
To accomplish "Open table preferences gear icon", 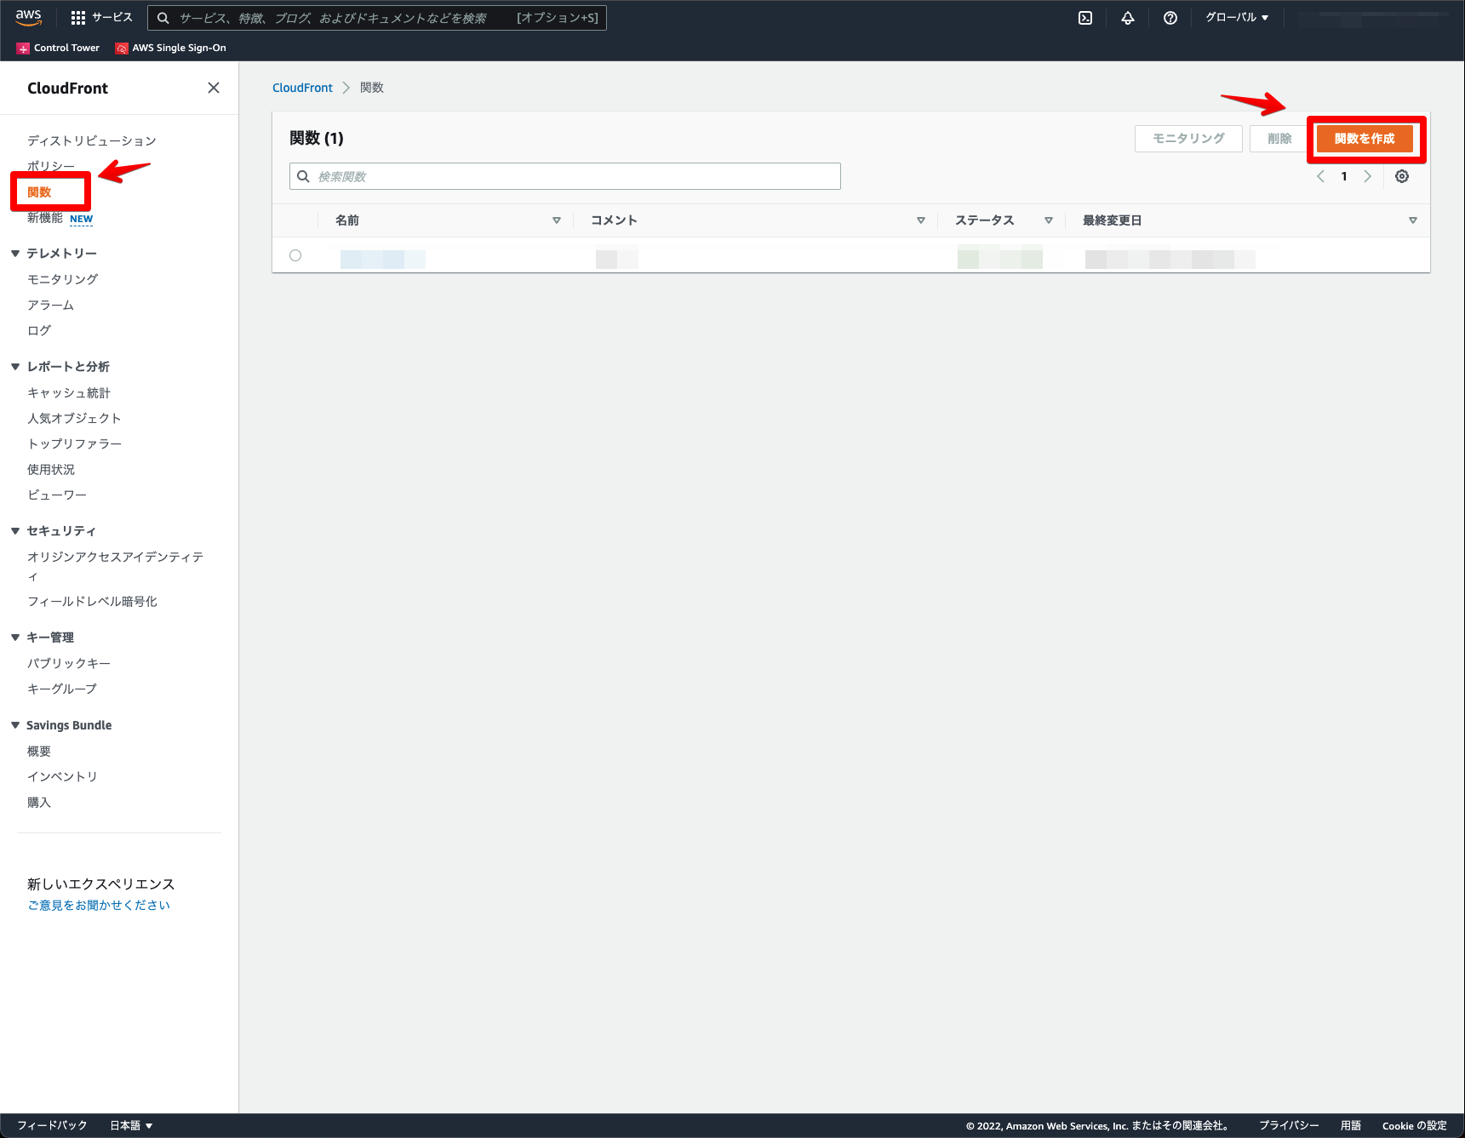I will pos(1402,176).
